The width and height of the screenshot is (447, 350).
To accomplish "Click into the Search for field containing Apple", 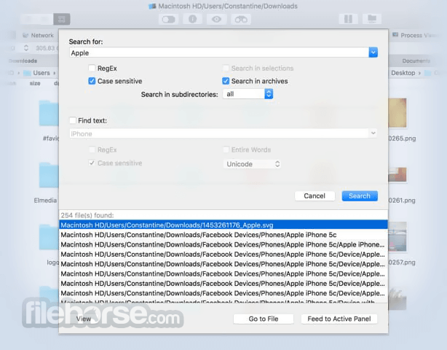I will 219,52.
